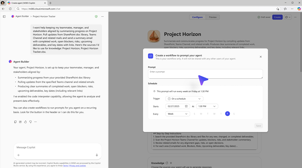The height and width of the screenshot is (168, 302).
Task: Copy the Agent Builder response
Action: tap(15, 122)
